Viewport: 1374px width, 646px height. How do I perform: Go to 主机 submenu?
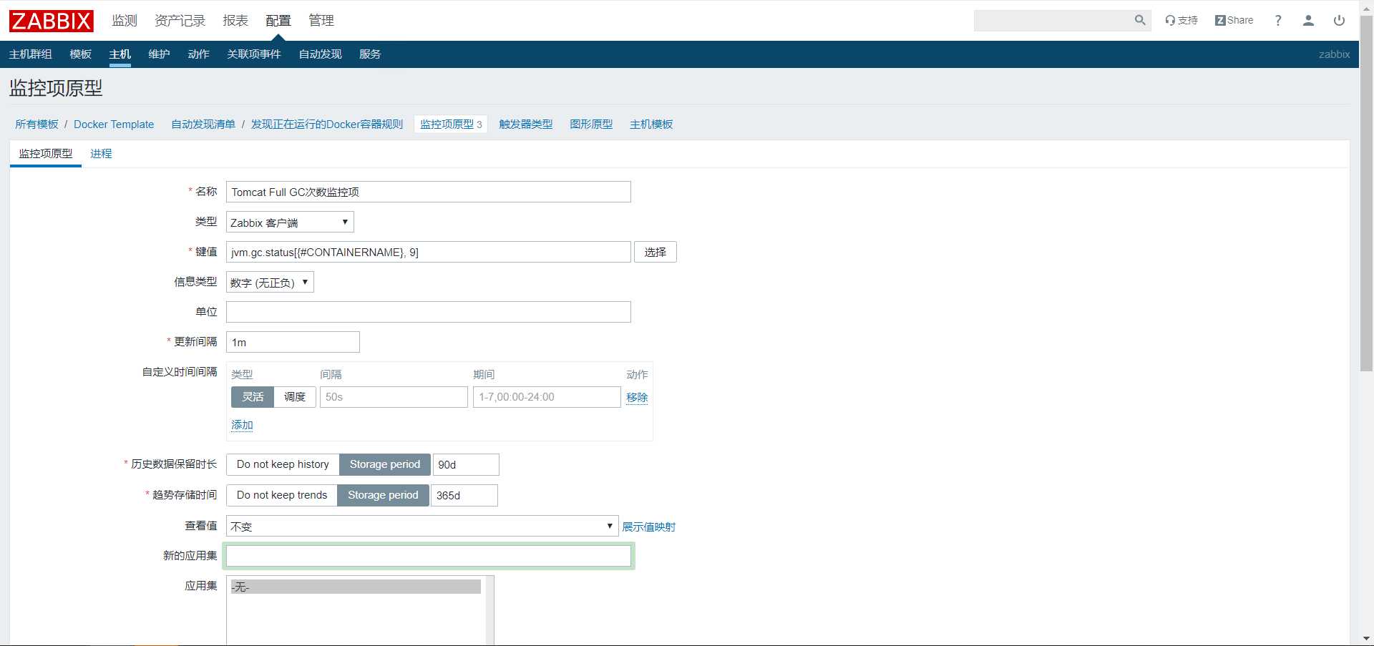(120, 54)
